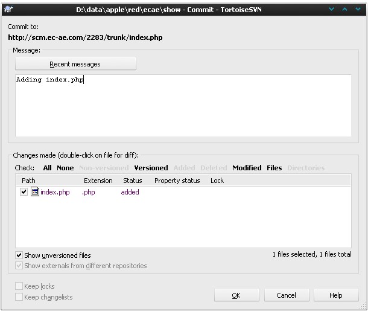Click inside the commit message text box

tap(181, 109)
